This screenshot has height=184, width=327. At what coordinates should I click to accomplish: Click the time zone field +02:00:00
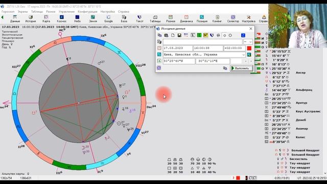click(235, 48)
